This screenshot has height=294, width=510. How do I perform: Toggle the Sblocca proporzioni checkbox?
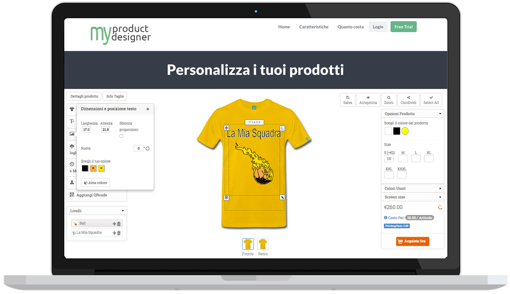point(121,136)
